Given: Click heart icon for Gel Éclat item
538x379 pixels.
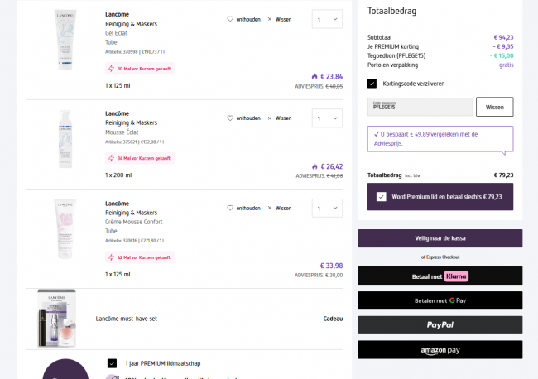Looking at the screenshot, I should [230, 19].
